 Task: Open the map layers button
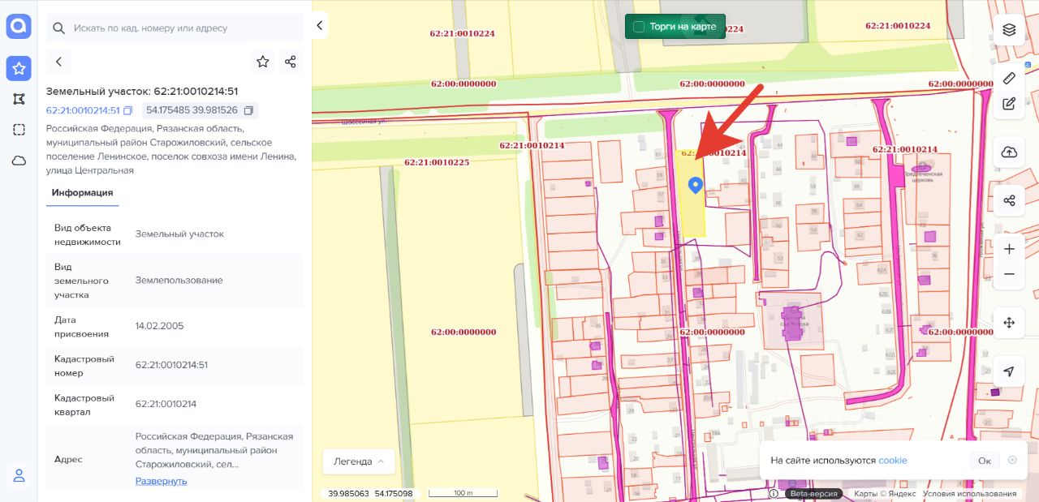click(x=1009, y=30)
